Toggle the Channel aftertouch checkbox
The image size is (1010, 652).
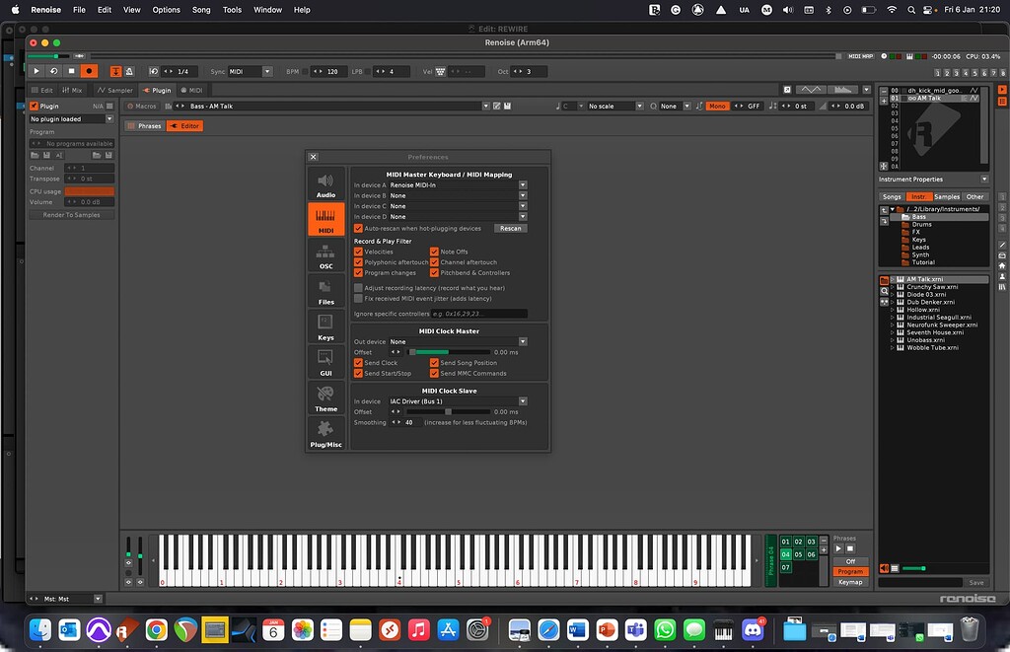tap(434, 262)
